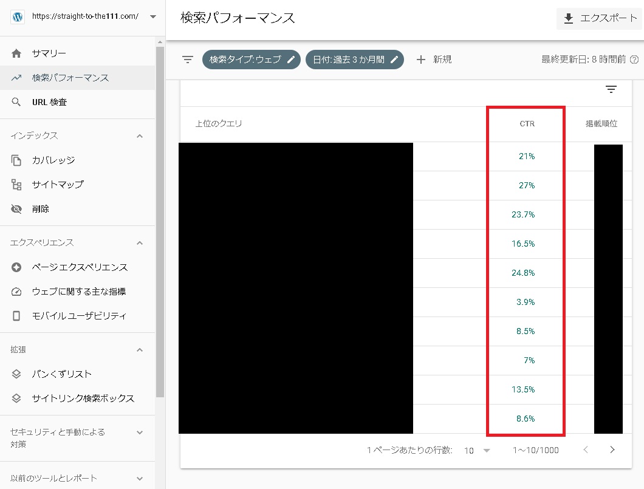Screen dimensions: 644x489
Task: Open rows per page dropdown
Action: point(478,450)
